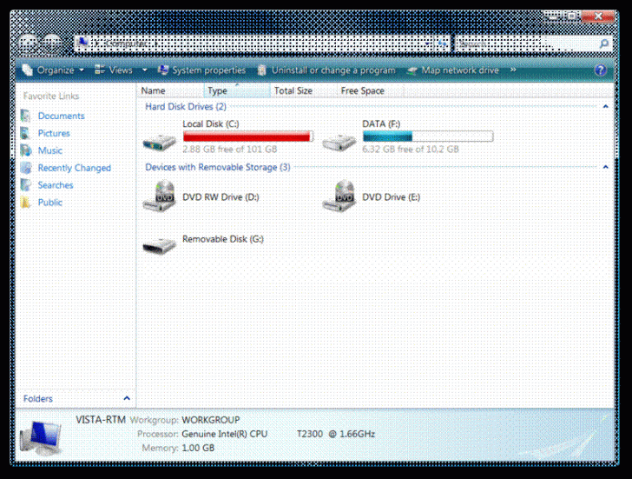The width and height of the screenshot is (632, 479).
Task: Click inside the Search box
Action: [526, 43]
